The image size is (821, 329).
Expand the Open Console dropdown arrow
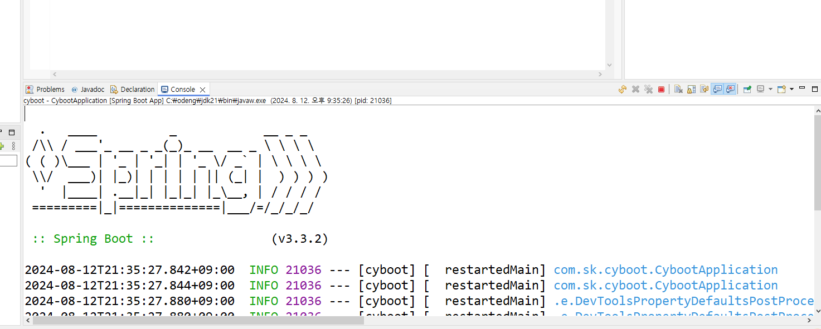(791, 89)
